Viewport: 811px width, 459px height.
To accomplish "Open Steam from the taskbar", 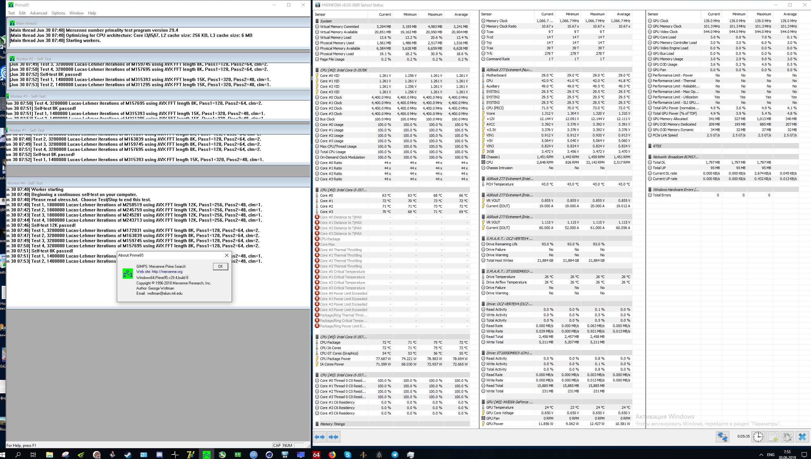I will [x=128, y=455].
